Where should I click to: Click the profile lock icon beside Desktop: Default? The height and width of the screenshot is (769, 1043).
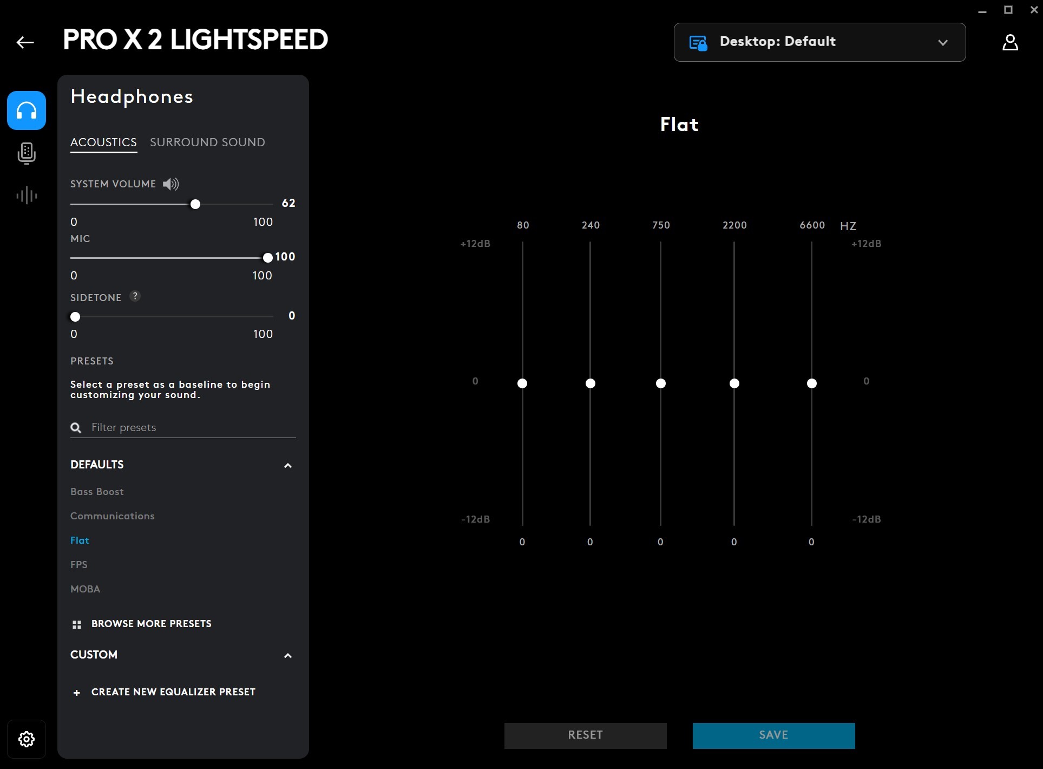[x=698, y=43]
